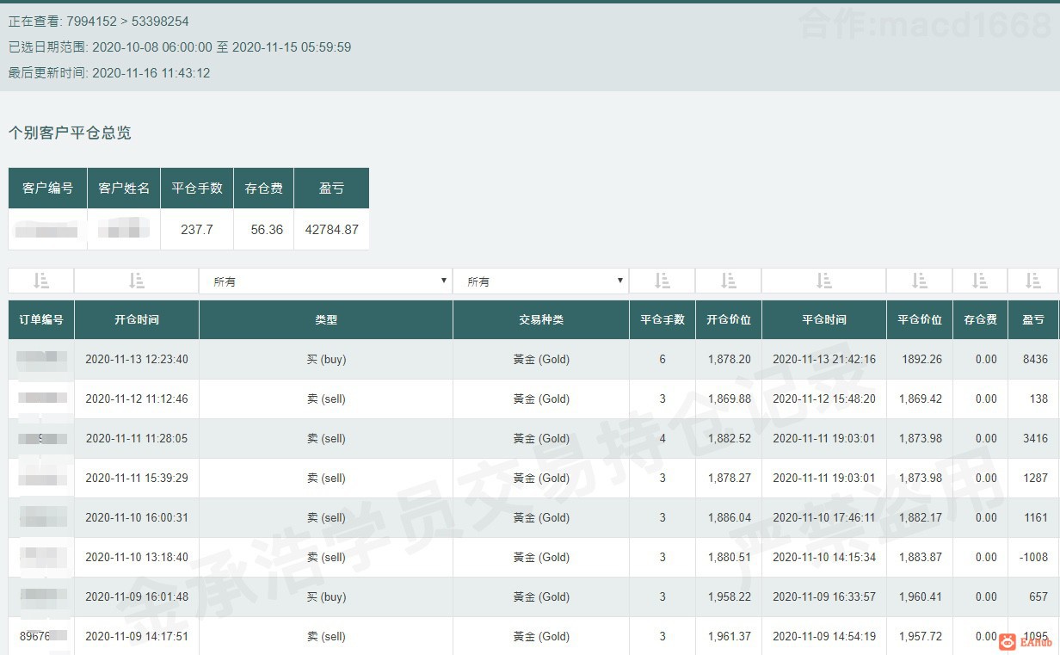
Task: Select summary value 237.7
Action: [x=197, y=230]
